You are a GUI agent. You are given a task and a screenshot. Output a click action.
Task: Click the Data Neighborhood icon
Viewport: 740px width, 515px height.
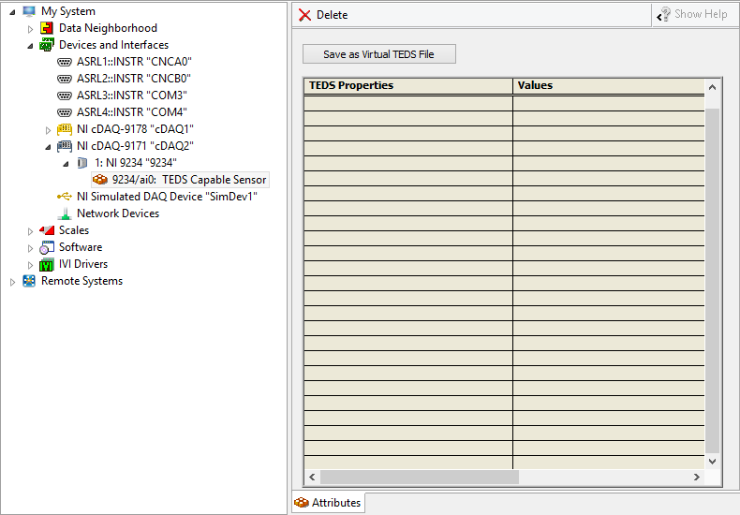[x=46, y=28]
